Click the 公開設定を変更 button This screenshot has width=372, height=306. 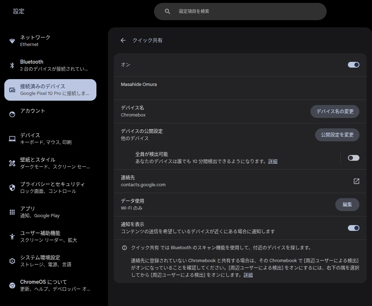tap(337, 134)
